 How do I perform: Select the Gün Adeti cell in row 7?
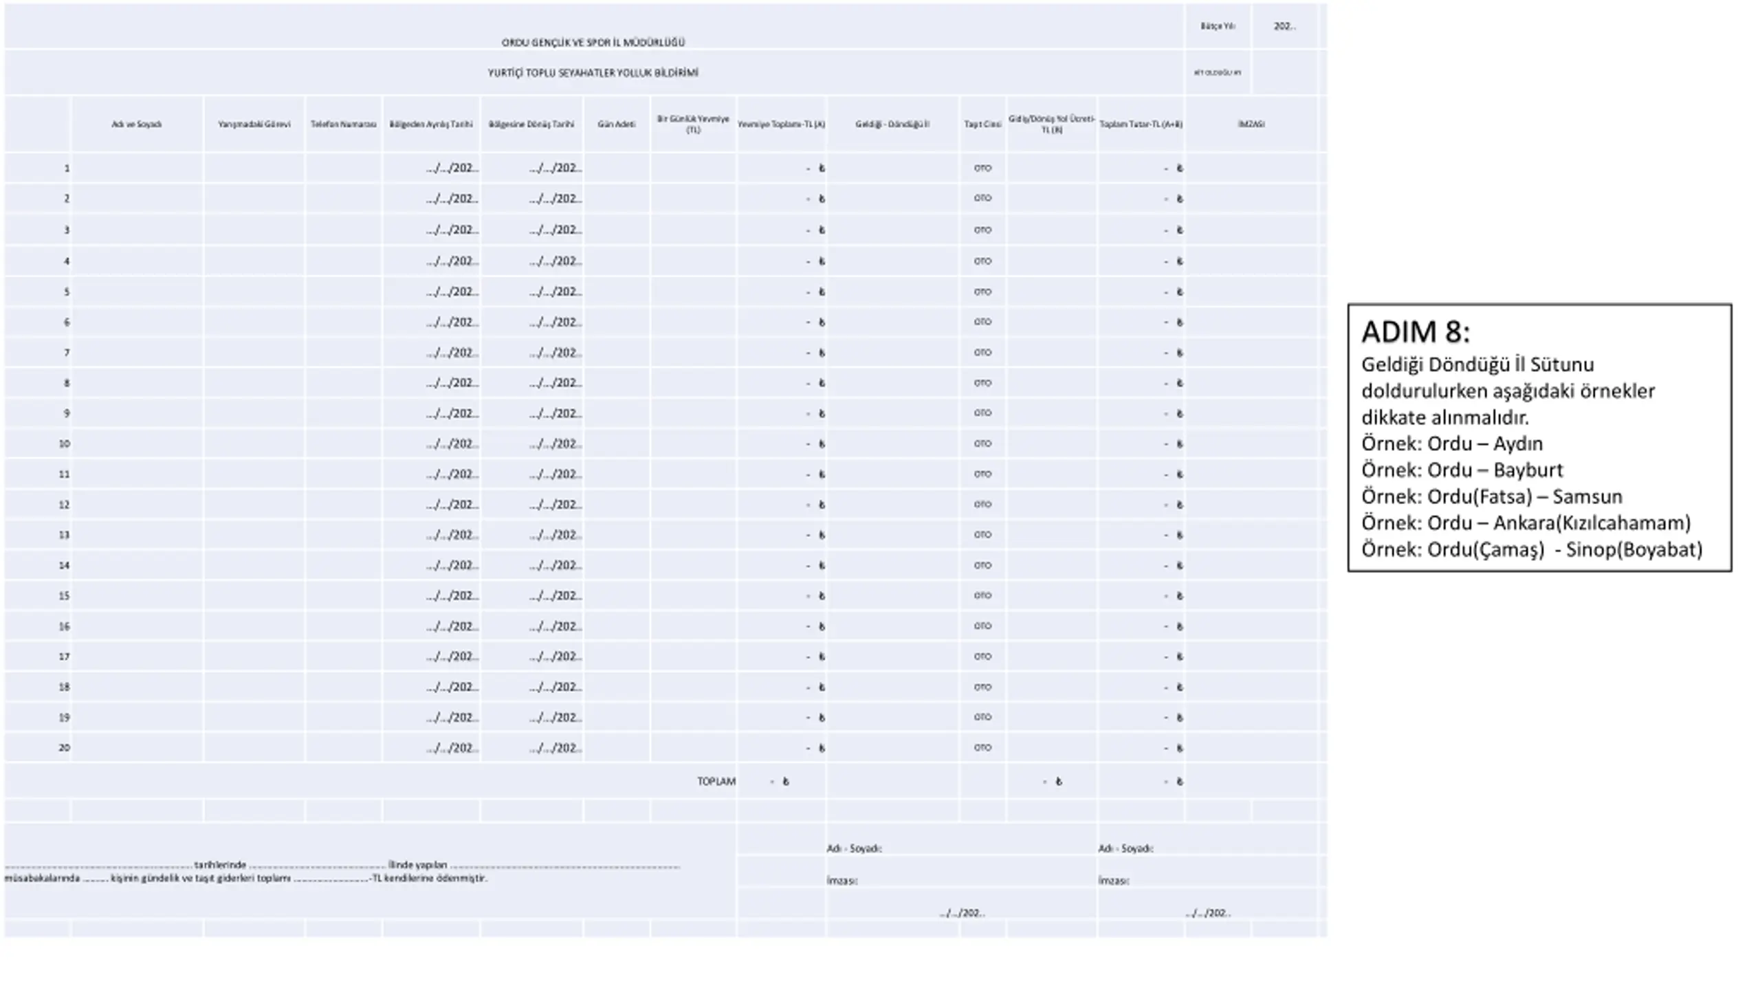[x=617, y=352]
